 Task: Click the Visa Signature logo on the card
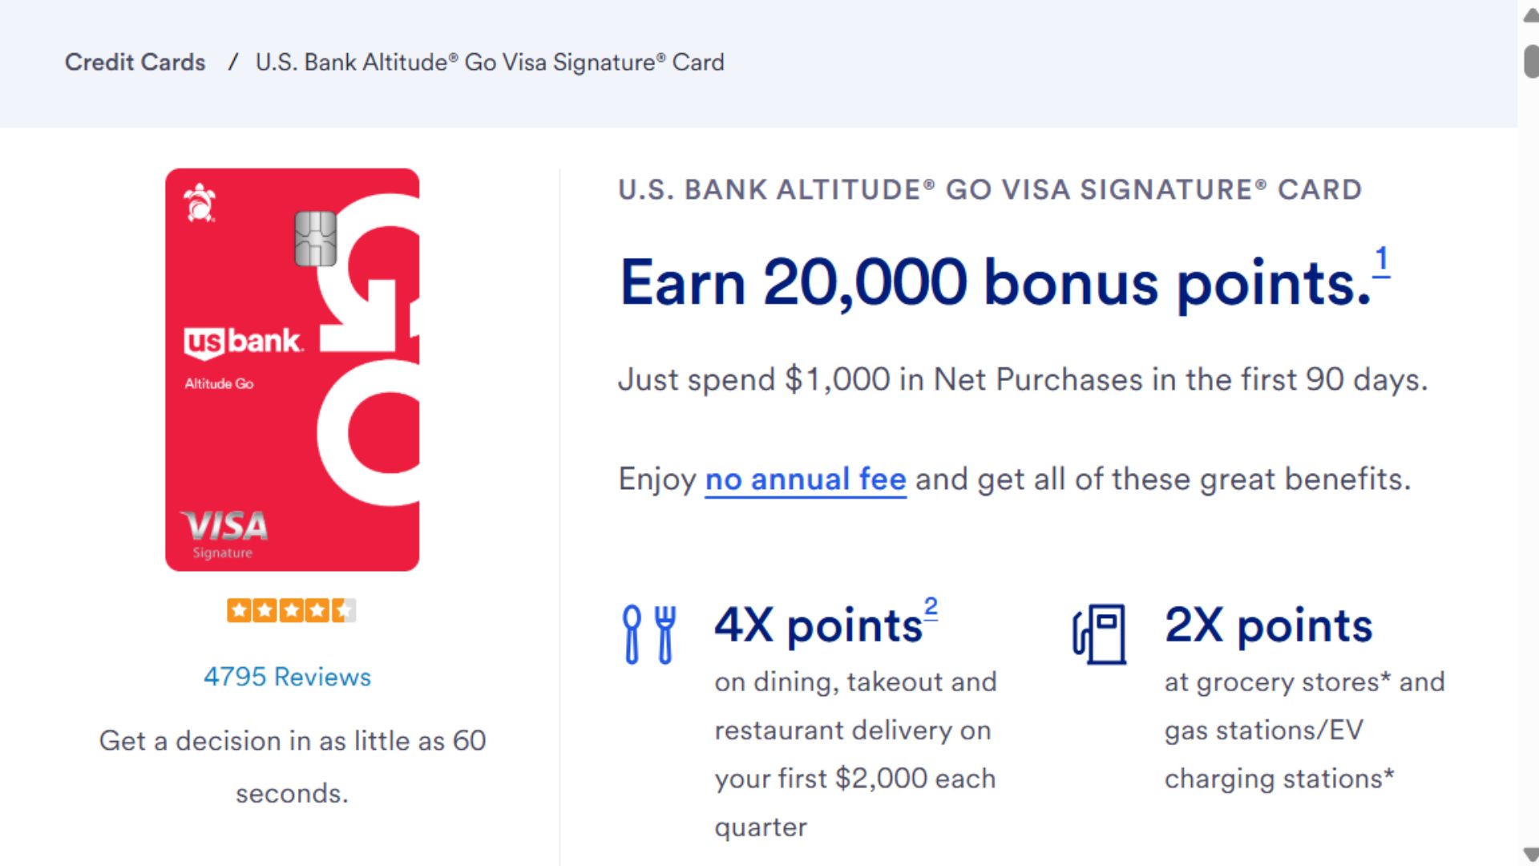(x=224, y=534)
